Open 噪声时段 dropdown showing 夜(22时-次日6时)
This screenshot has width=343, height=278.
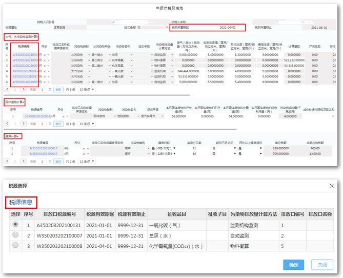pyautogui.click(x=164, y=154)
